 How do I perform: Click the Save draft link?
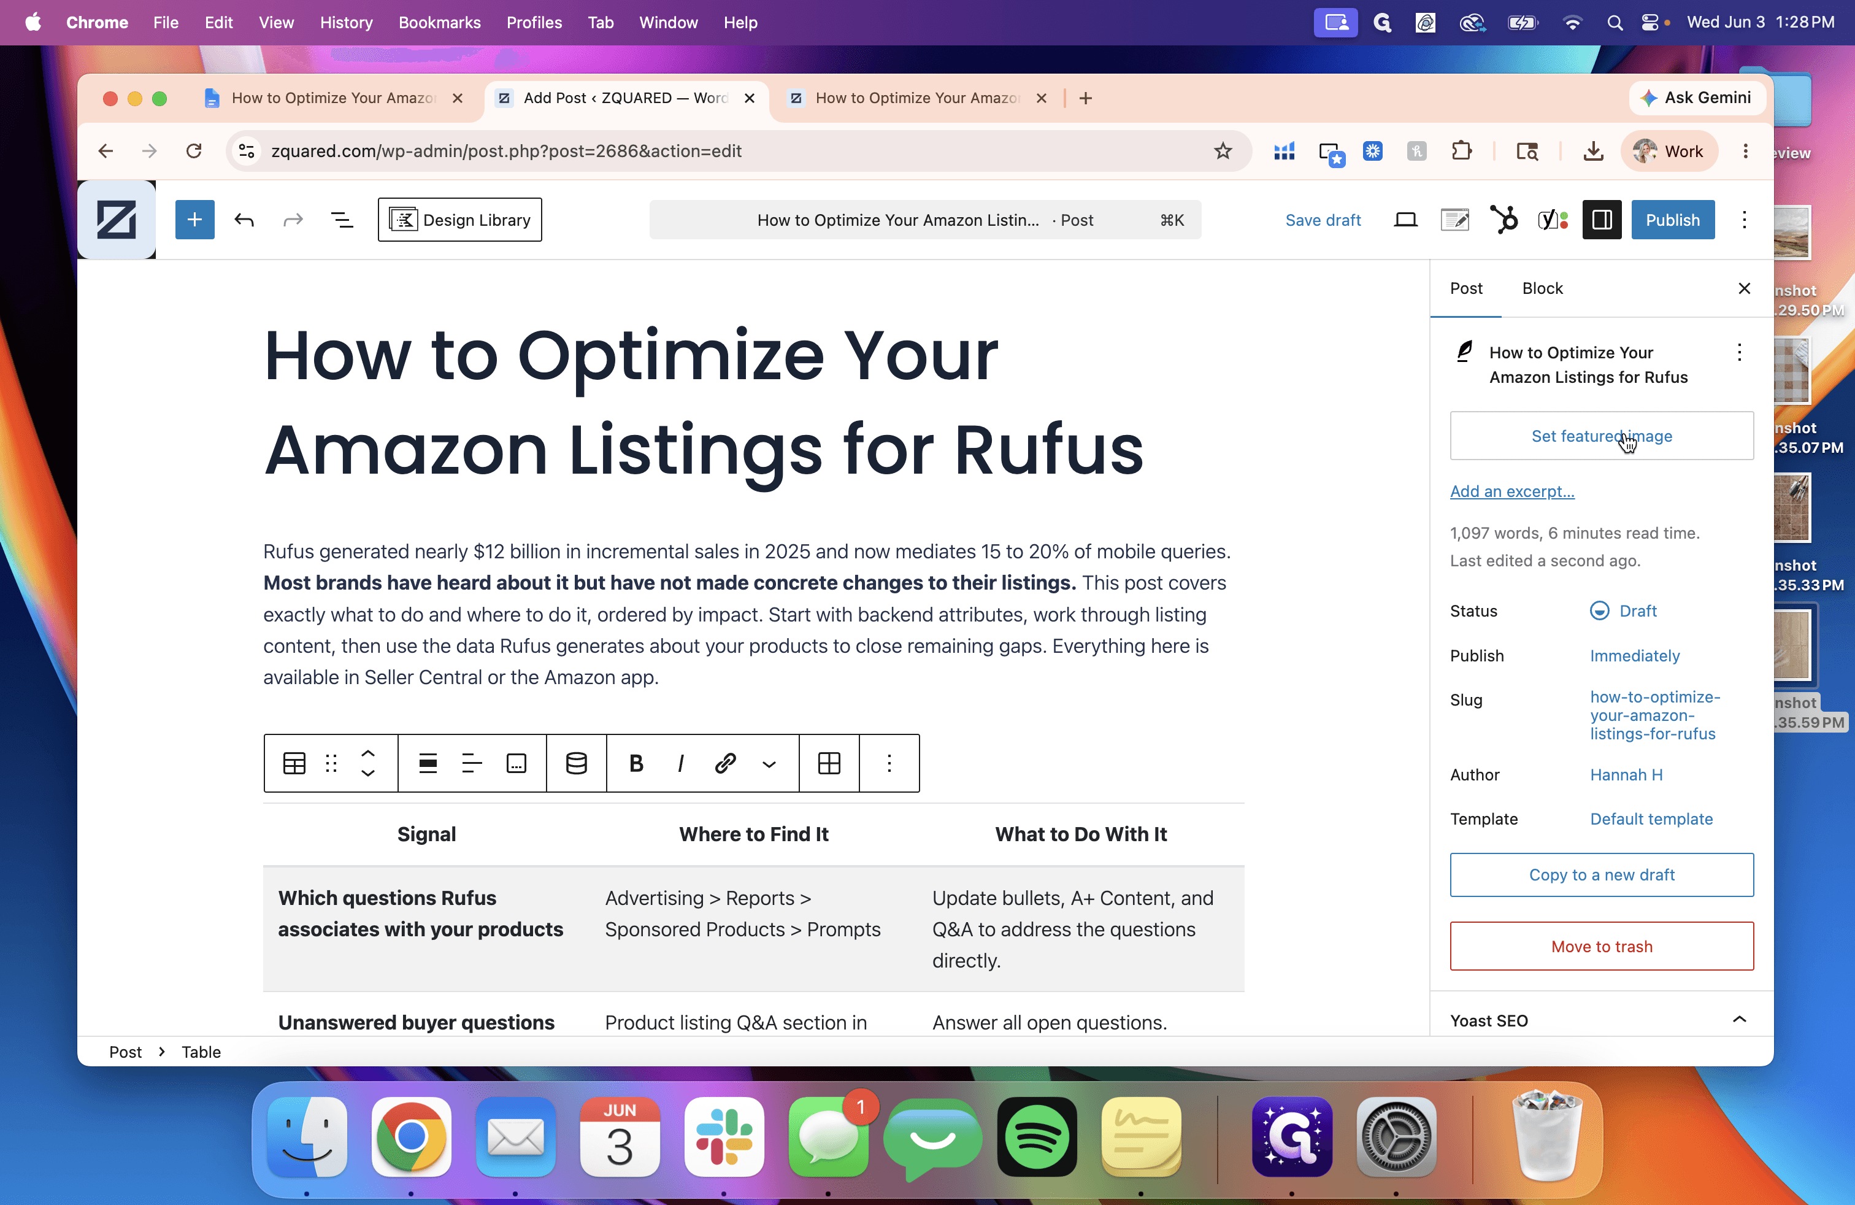[1323, 220]
